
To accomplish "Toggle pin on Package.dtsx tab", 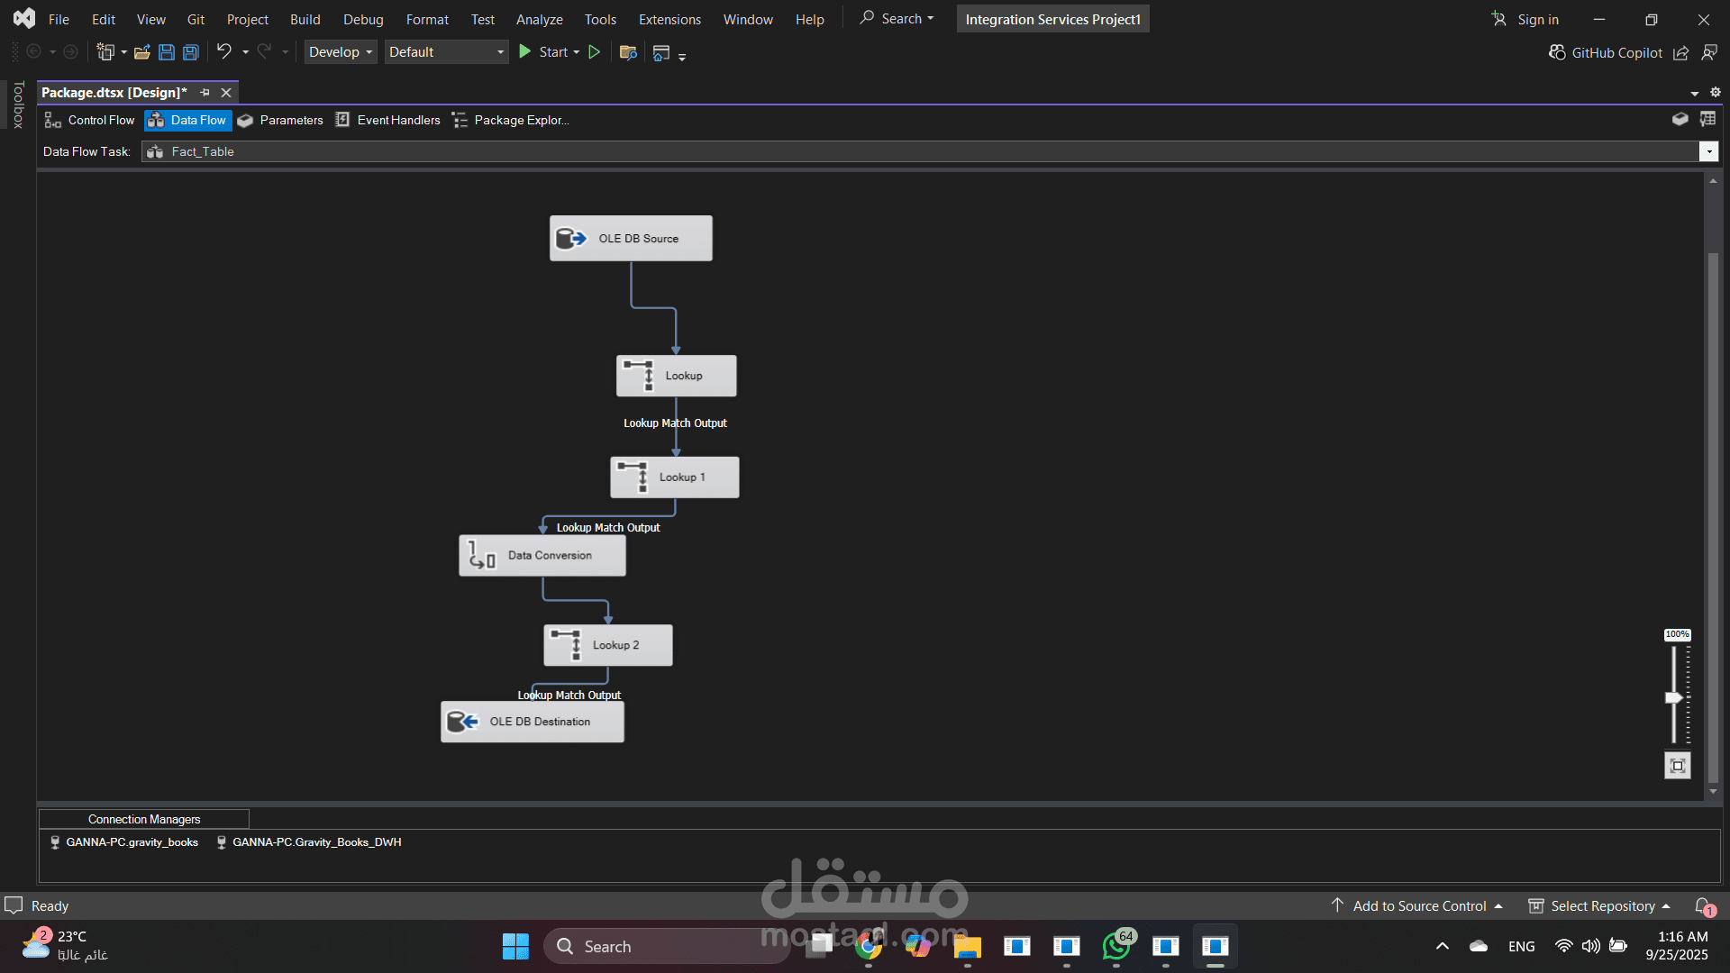I will [205, 93].
